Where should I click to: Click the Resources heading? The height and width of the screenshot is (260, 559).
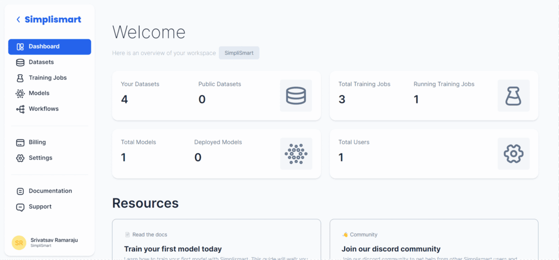145,203
